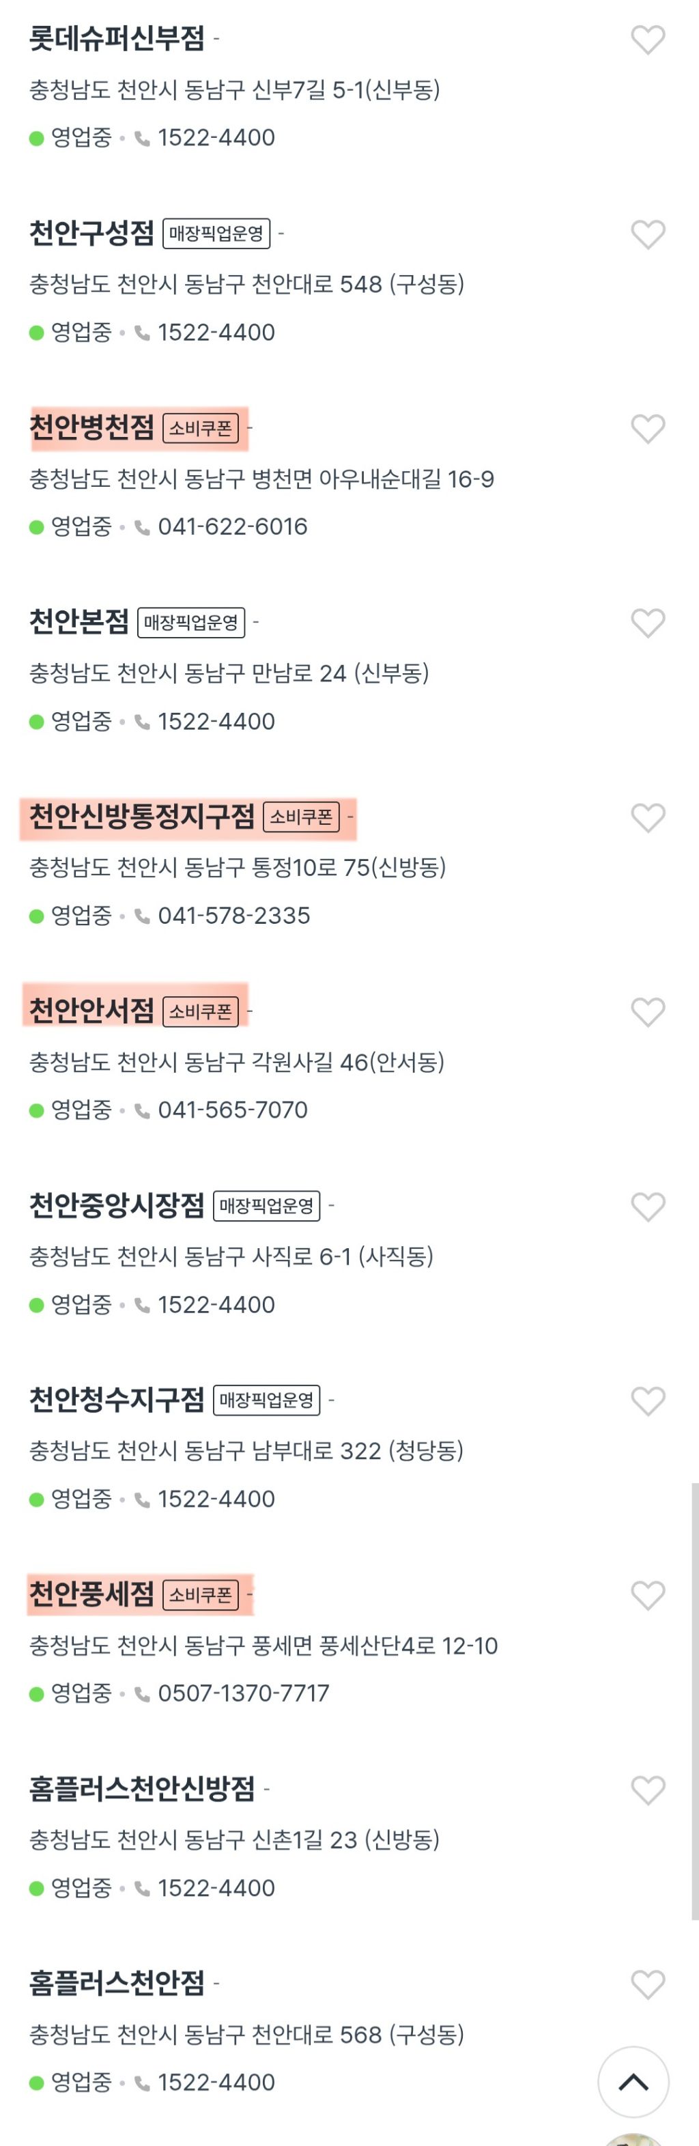Click the phone icon next to 롯데슈퍼신부점
The height and width of the screenshot is (2146, 699).
coord(141,136)
